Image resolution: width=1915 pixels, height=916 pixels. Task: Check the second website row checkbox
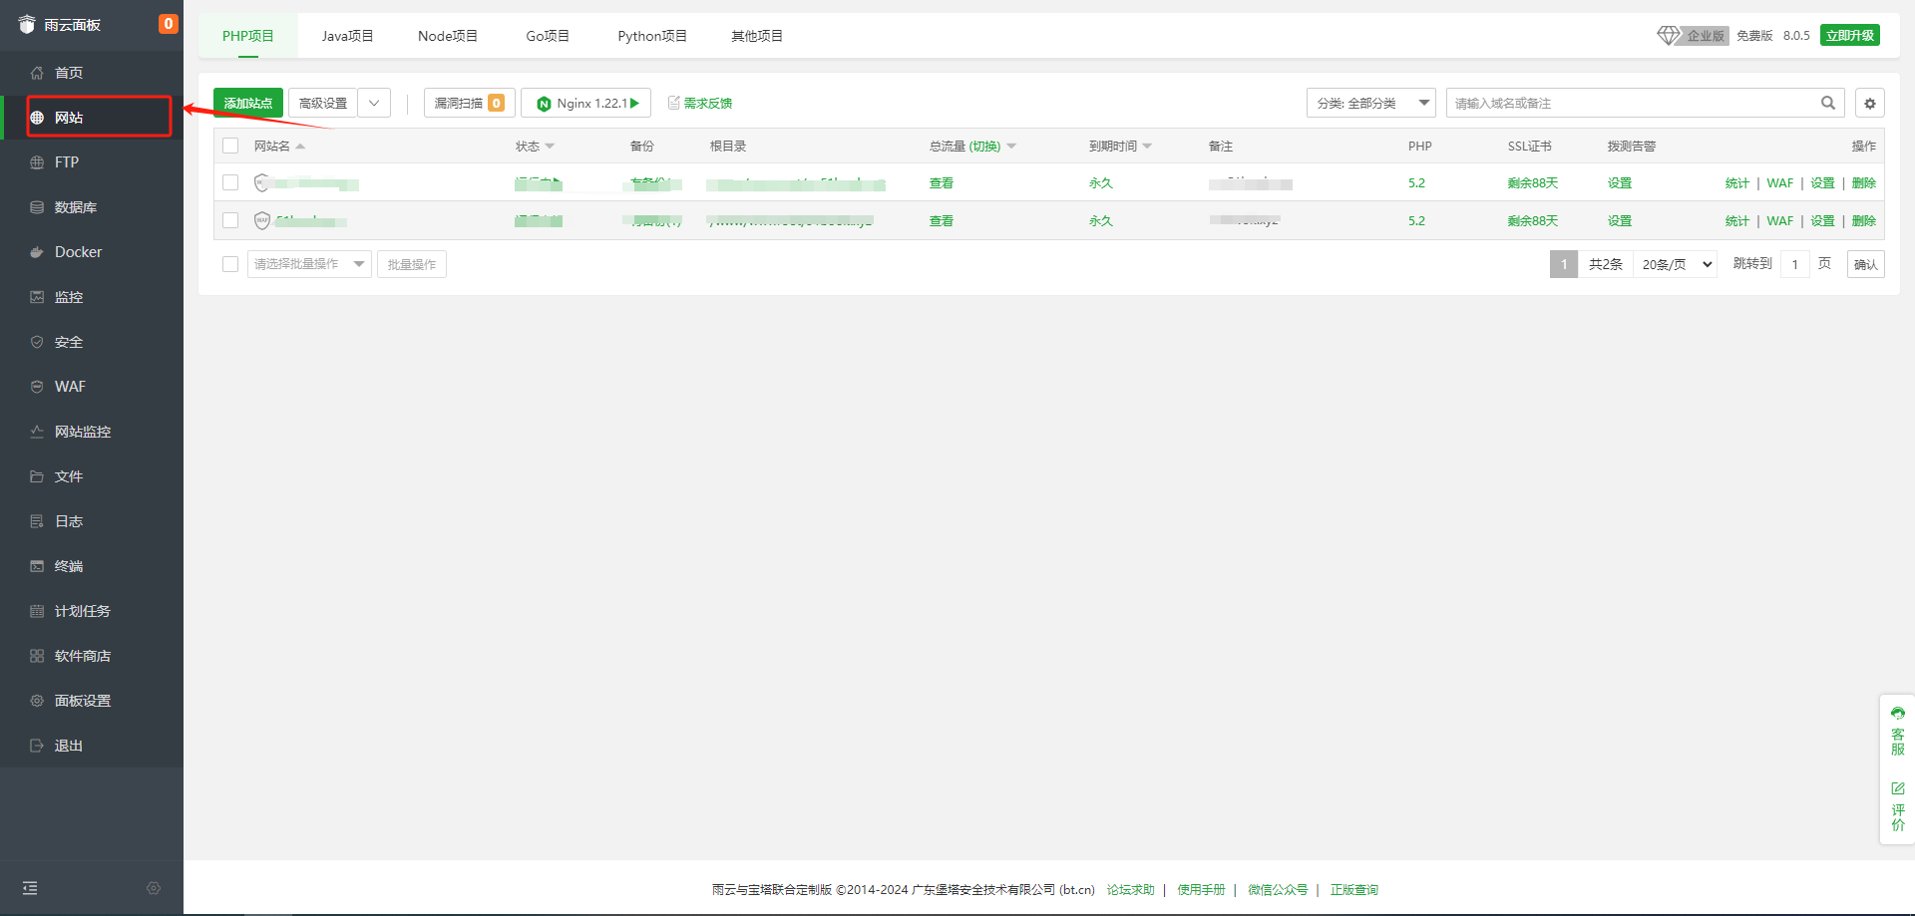click(230, 220)
